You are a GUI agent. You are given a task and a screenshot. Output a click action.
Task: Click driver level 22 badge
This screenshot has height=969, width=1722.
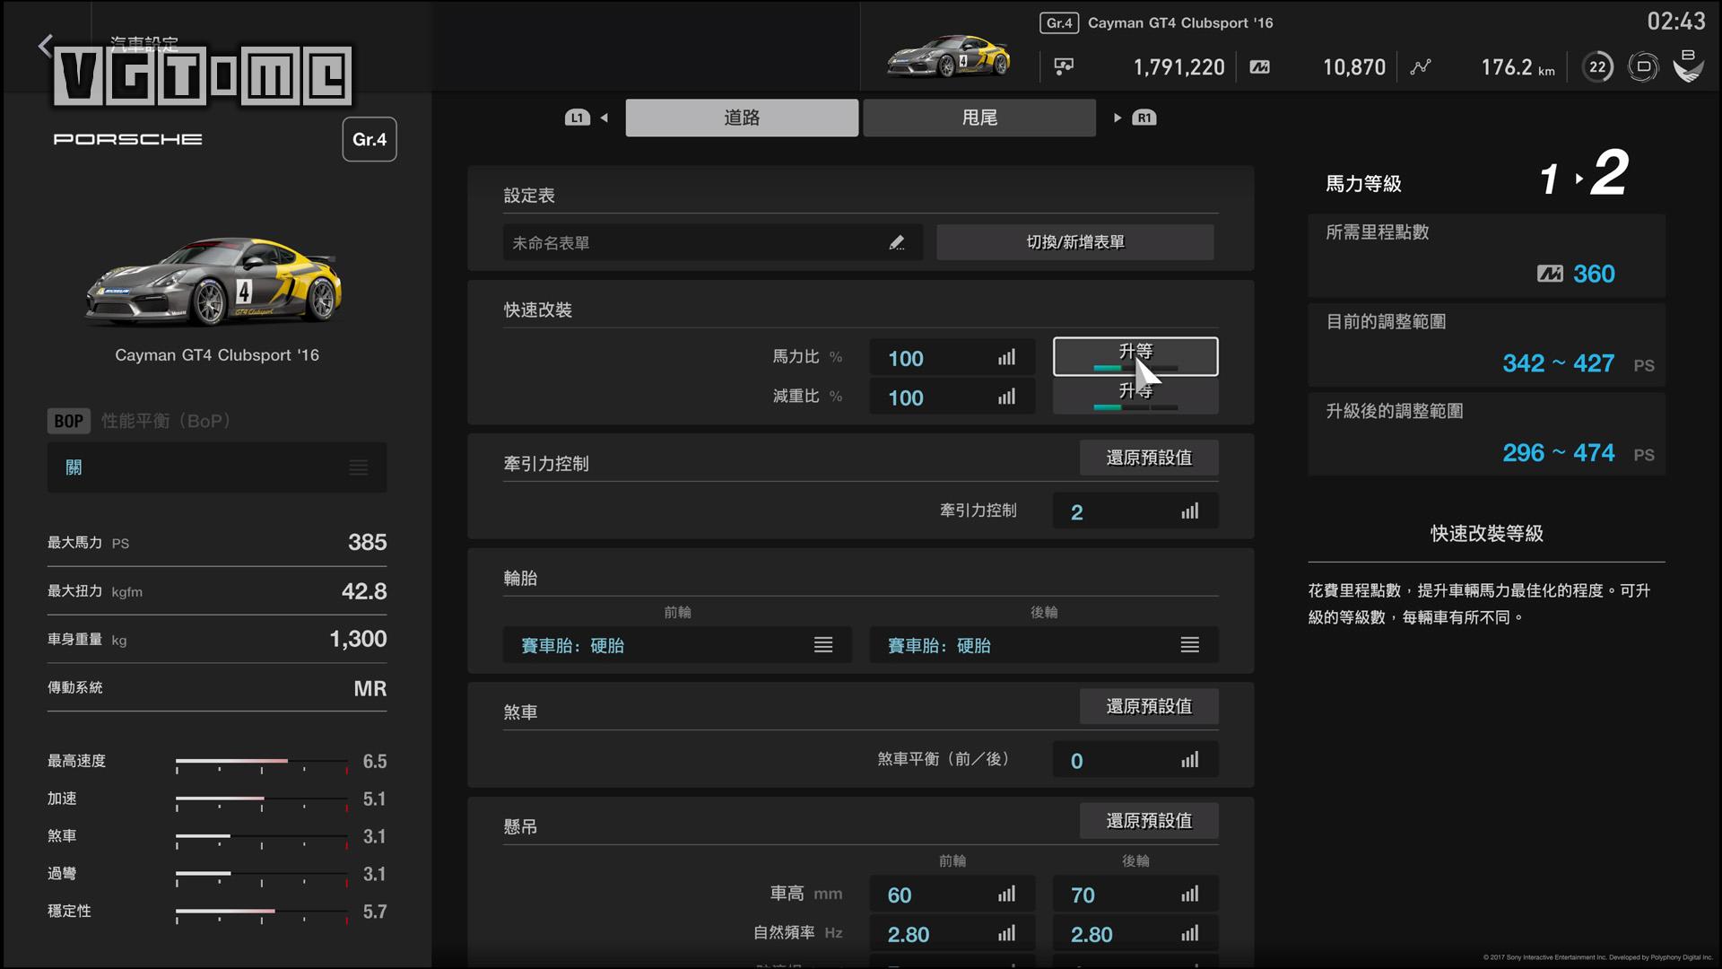[1597, 66]
